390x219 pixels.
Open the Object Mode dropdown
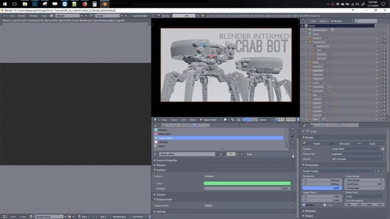[x=209, y=120]
